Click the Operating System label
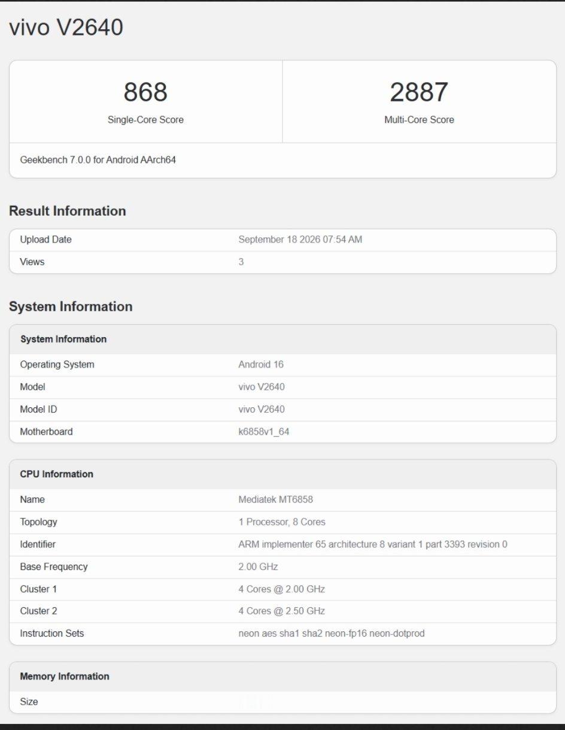Screen dimensions: 565x730 coord(57,365)
